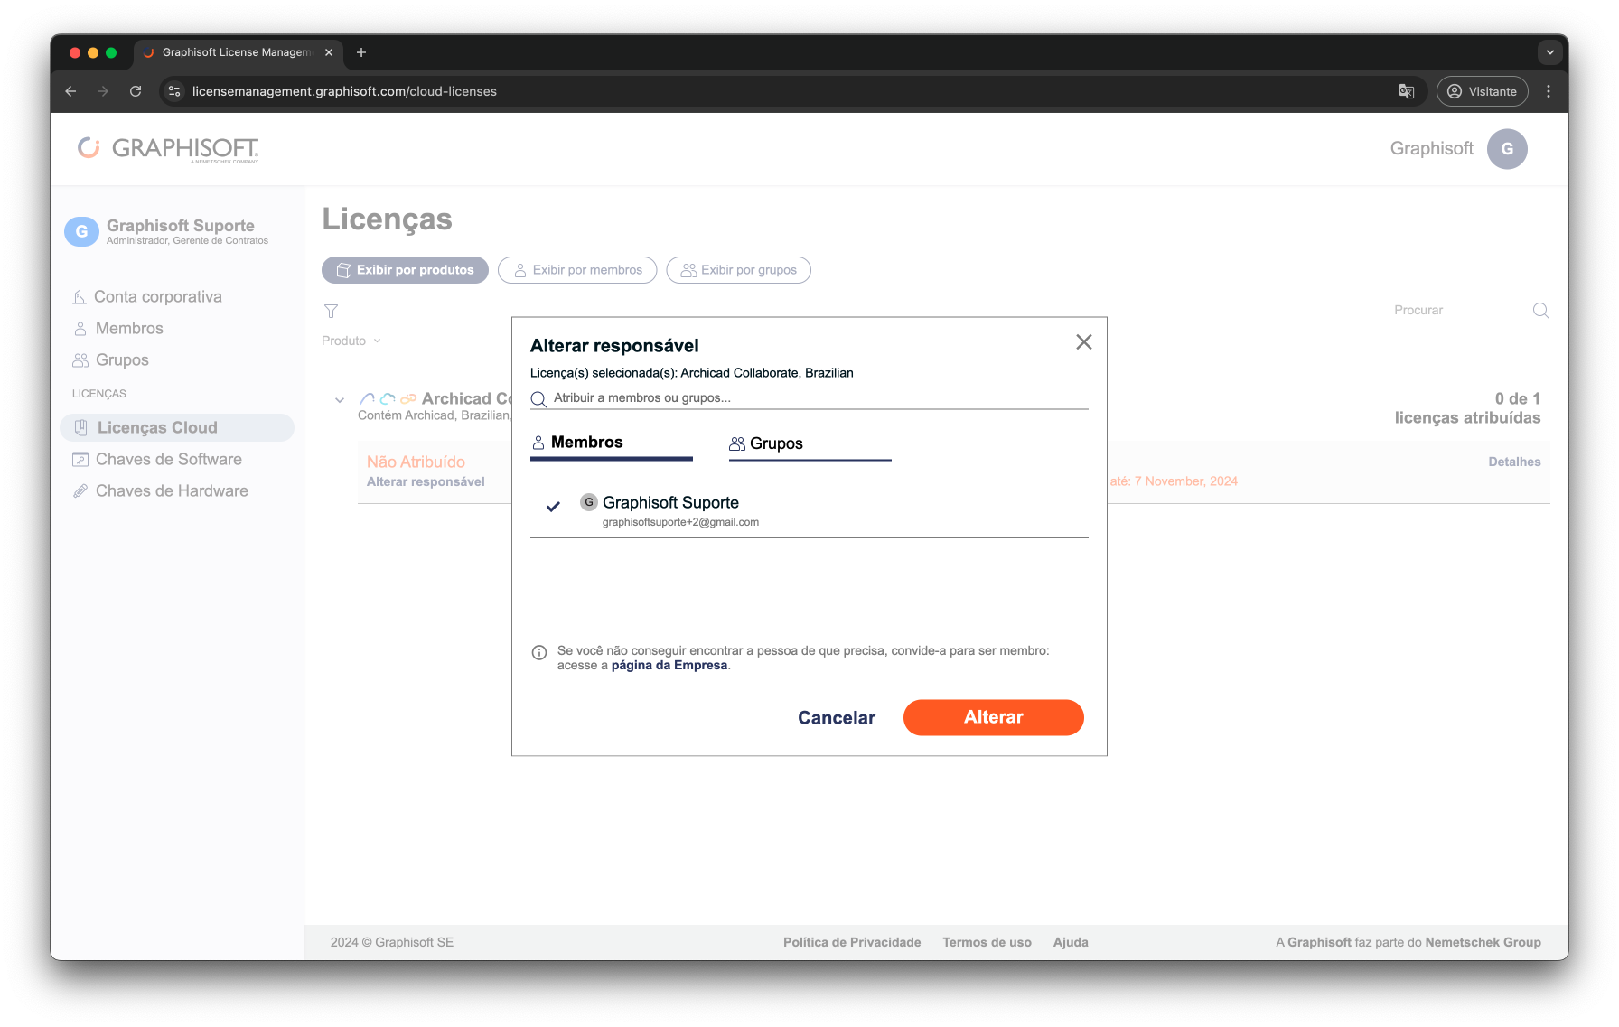Viewport: 1619px width, 1027px height.
Task: Open Detalhes for the license row
Action: (x=1514, y=462)
